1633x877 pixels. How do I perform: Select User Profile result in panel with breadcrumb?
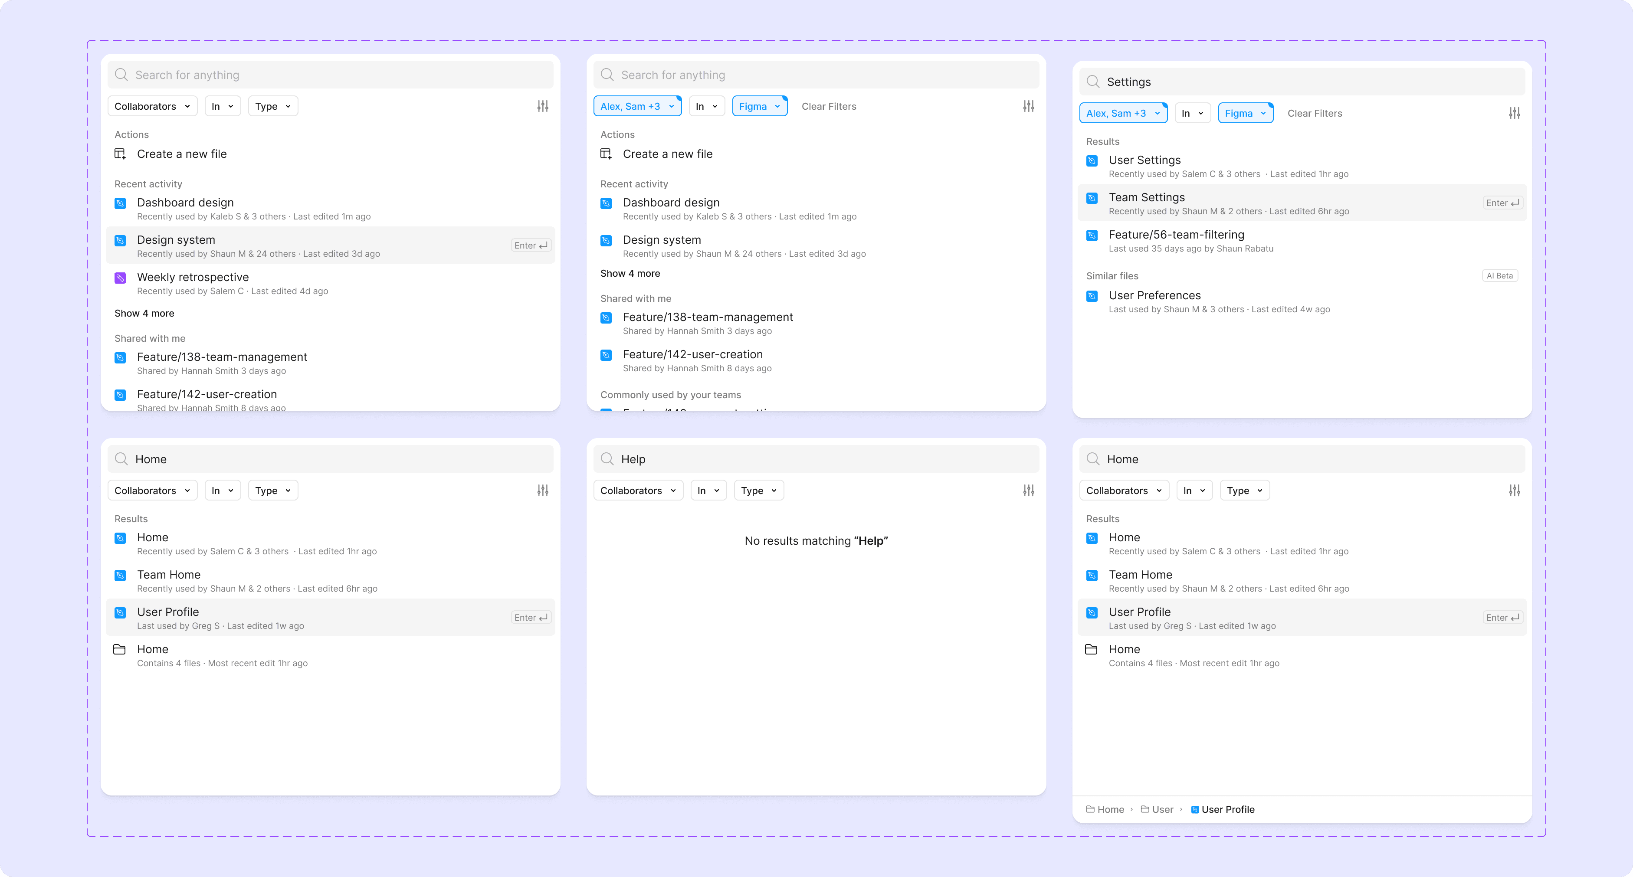click(1302, 617)
